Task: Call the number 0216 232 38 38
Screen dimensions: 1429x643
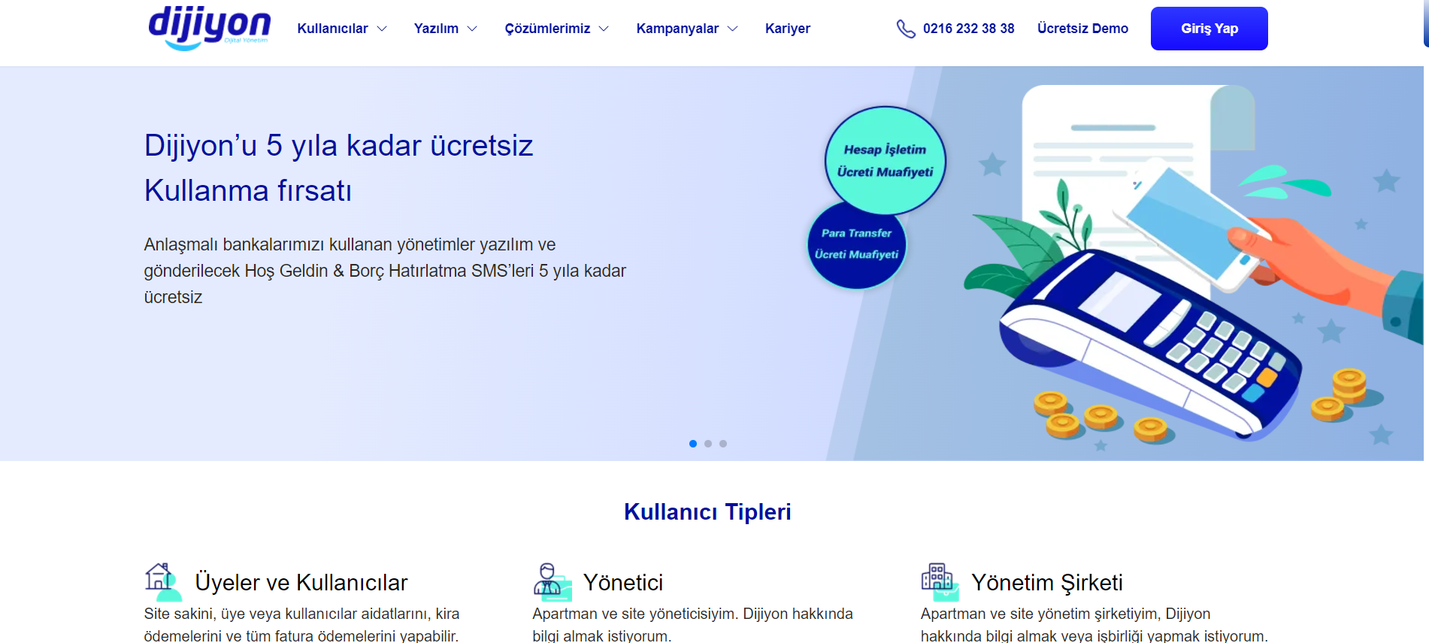Action: click(968, 29)
